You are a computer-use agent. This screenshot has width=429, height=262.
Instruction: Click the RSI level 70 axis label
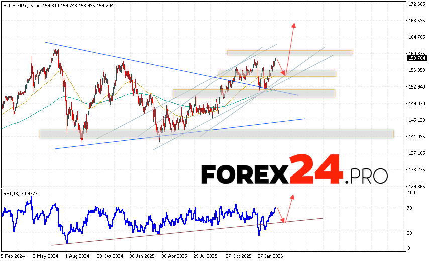[x=410, y=208]
